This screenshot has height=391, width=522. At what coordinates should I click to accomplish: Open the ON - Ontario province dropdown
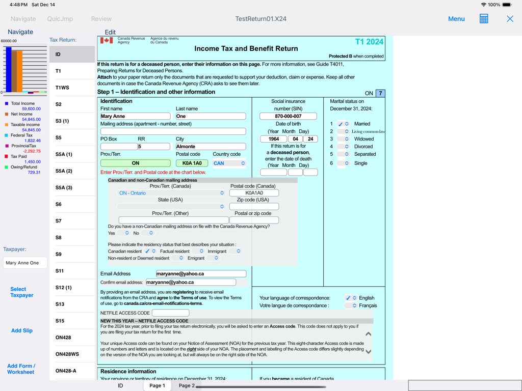221,192
